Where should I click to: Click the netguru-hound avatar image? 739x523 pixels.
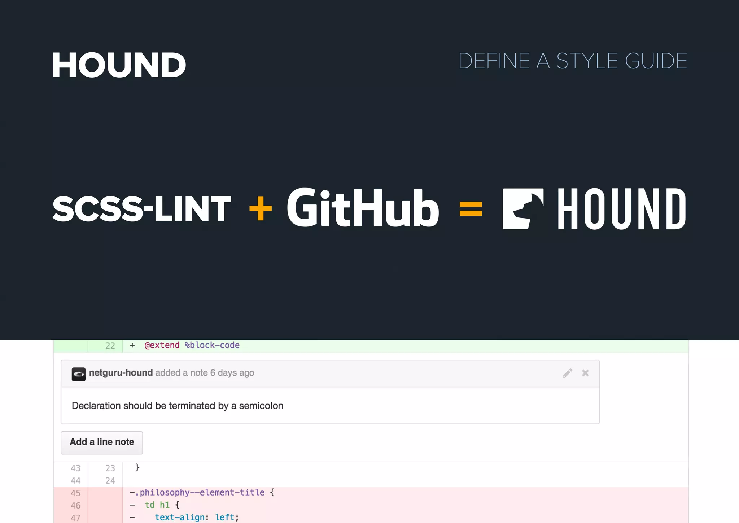(x=78, y=374)
